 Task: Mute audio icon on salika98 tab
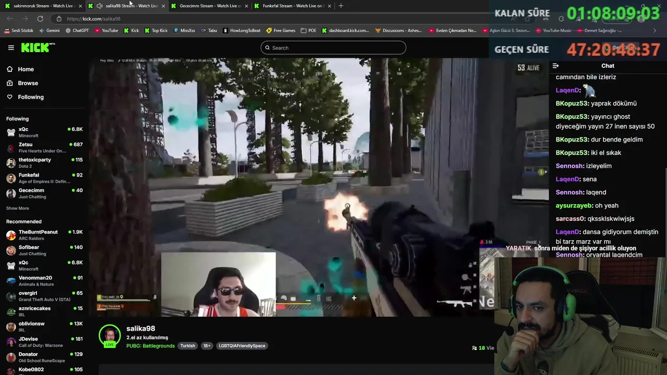click(99, 6)
